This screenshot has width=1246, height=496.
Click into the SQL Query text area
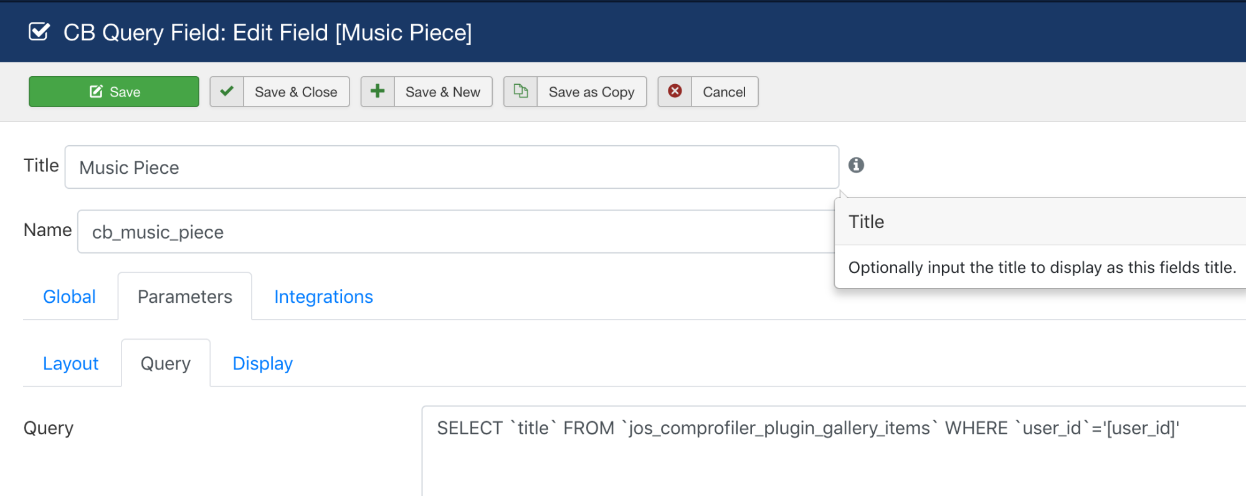point(834,451)
